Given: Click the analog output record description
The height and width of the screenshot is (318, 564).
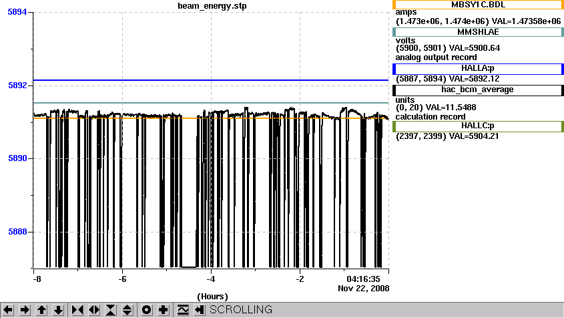Looking at the screenshot, I should click(437, 57).
